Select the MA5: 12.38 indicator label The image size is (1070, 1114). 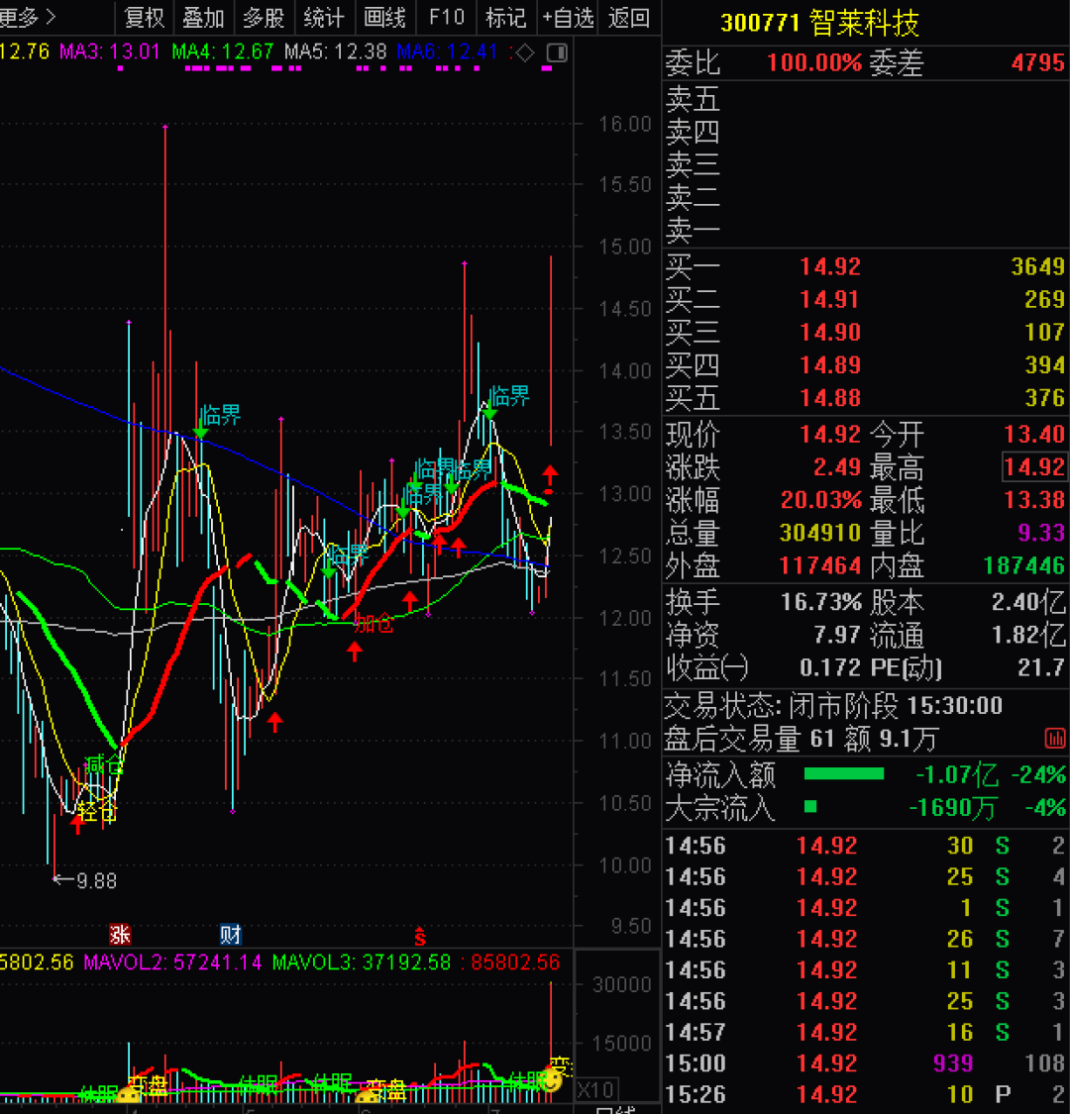tap(336, 51)
